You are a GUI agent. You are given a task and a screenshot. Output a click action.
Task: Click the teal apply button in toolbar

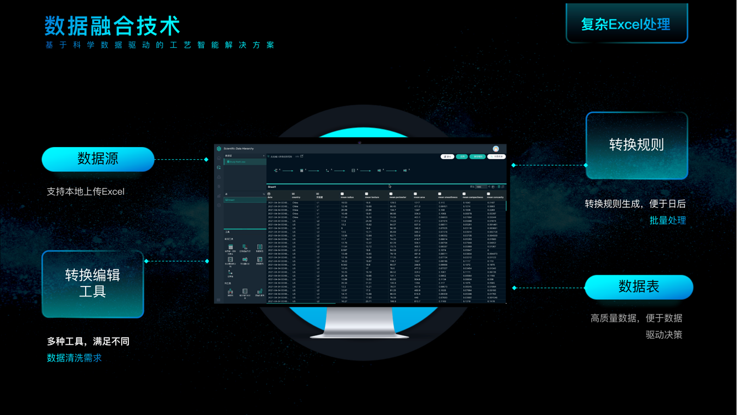click(462, 156)
